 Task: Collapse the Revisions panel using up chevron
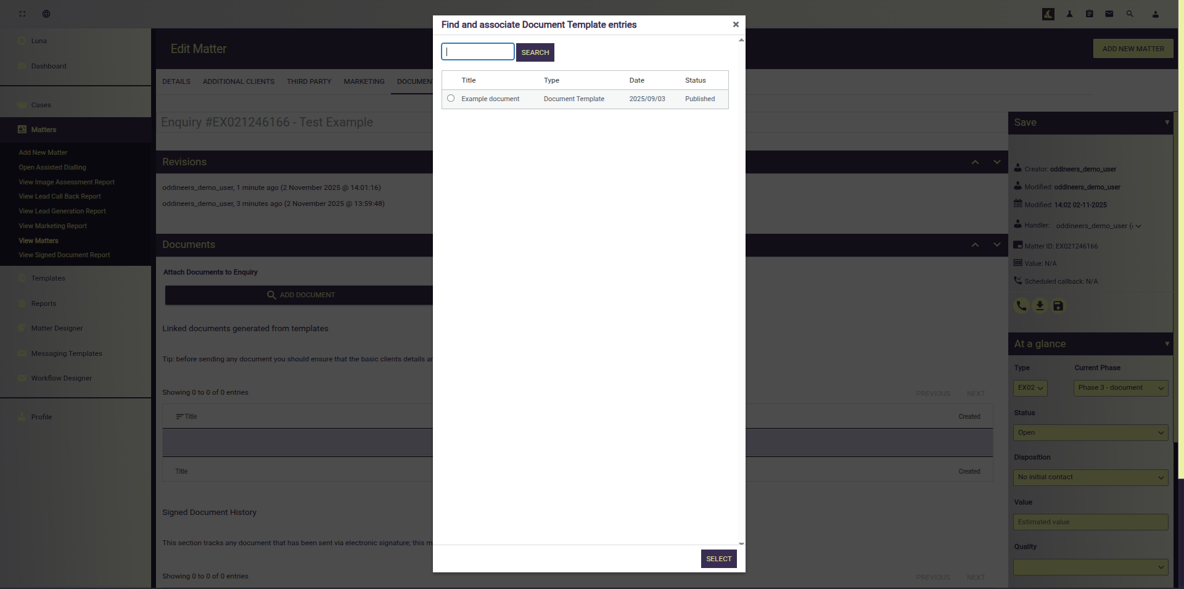pyautogui.click(x=975, y=162)
